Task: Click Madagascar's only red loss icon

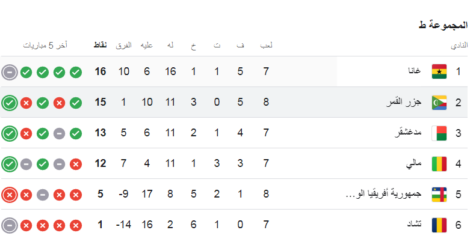Action: click(26, 133)
